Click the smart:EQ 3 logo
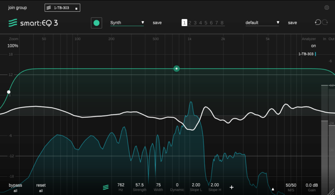335x195 pixels. tap(33, 23)
